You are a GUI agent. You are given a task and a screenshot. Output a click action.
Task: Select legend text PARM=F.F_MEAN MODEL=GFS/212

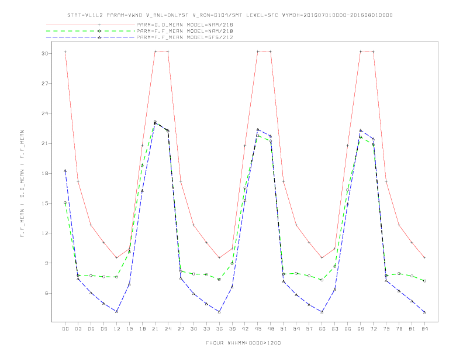(185, 37)
